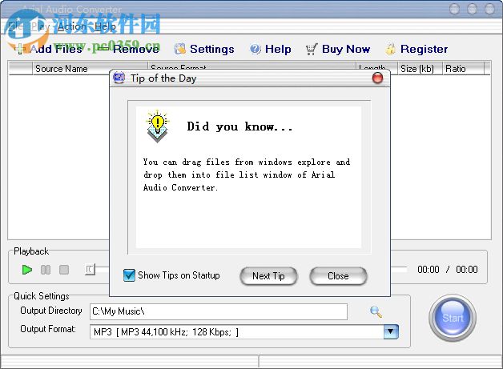Open the Action menu
503x369 pixels.
(71, 26)
